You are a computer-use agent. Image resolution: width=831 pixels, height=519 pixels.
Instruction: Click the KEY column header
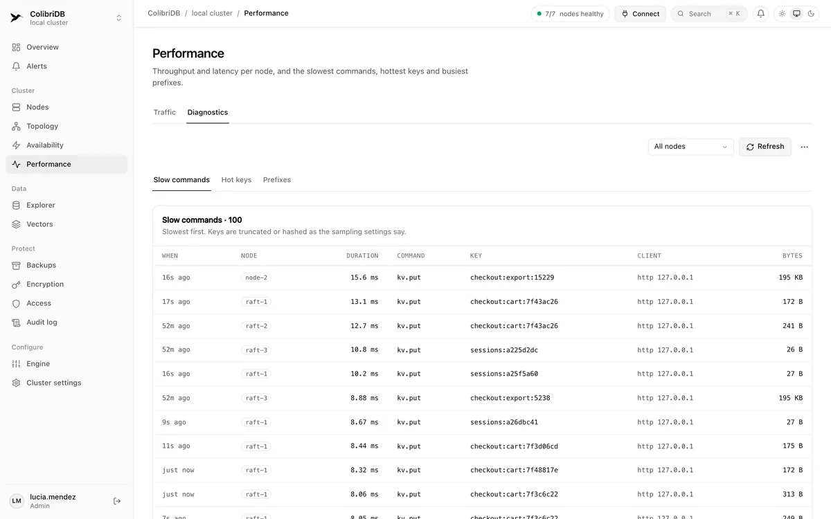point(476,256)
